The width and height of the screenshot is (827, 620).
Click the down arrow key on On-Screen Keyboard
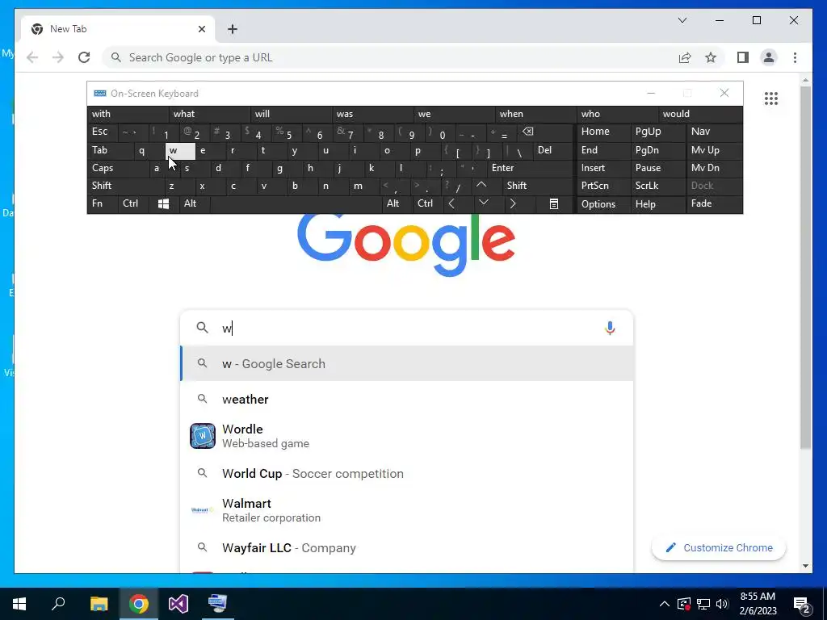pos(483,203)
